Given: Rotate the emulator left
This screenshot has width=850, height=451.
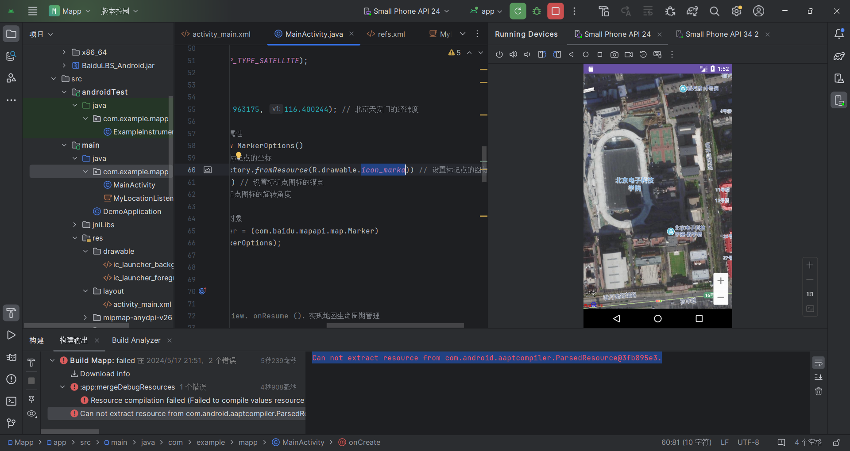Looking at the screenshot, I should click(x=542, y=54).
